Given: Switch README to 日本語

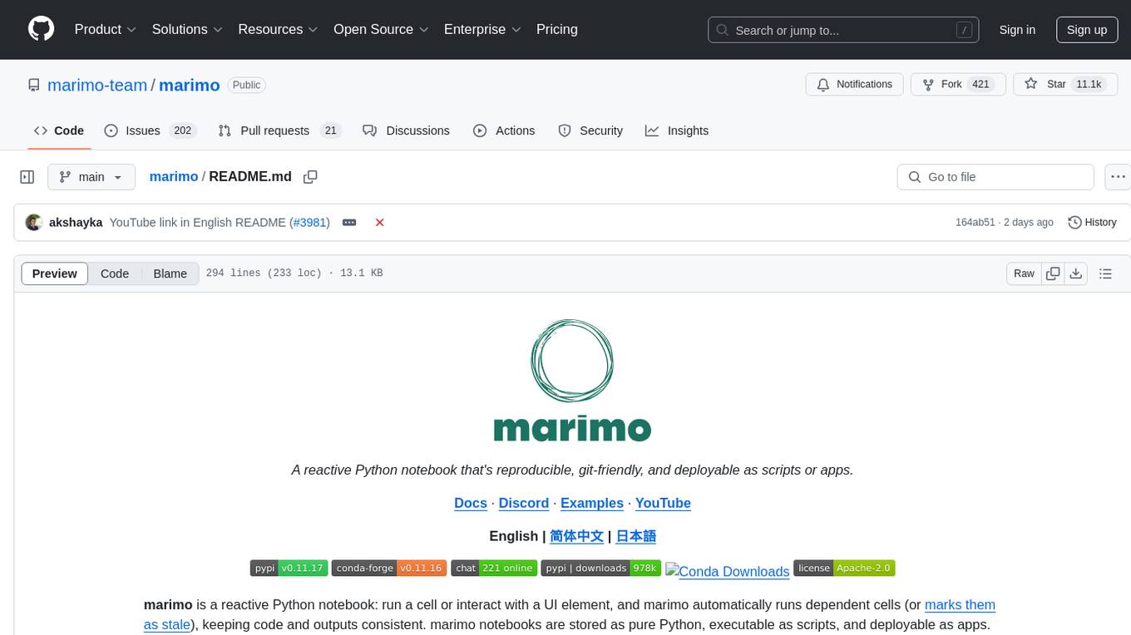Looking at the screenshot, I should (x=636, y=536).
